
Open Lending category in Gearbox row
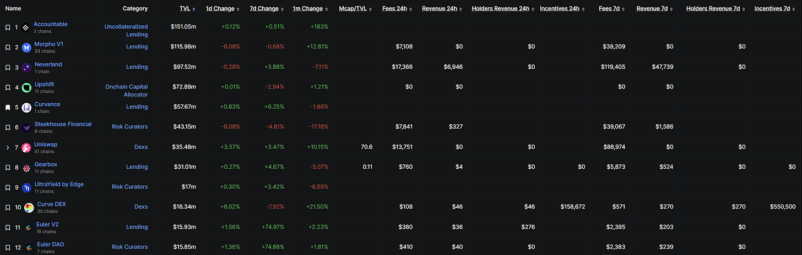pos(137,167)
